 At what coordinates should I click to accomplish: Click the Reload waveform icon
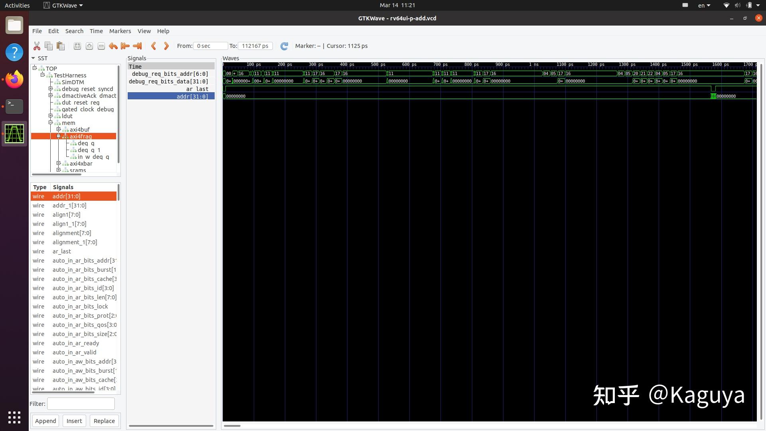click(x=284, y=46)
